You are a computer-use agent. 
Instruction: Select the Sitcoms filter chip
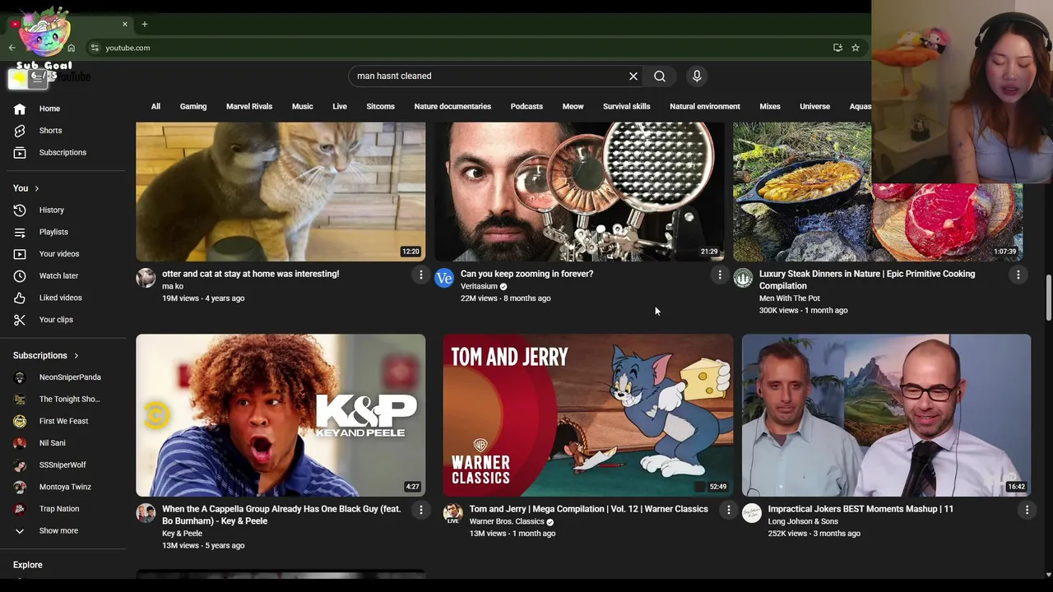[380, 106]
